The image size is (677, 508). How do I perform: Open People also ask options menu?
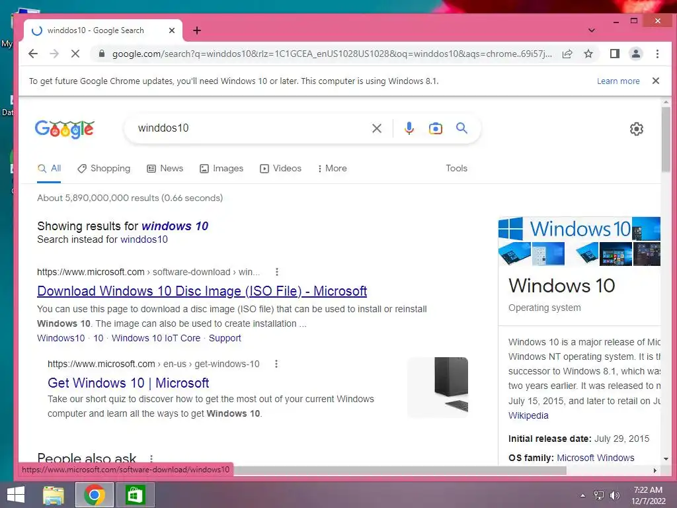(151, 458)
